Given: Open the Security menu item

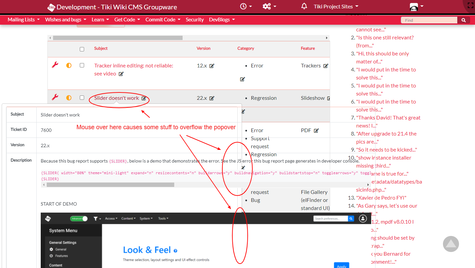Looking at the screenshot, I should point(195,20).
